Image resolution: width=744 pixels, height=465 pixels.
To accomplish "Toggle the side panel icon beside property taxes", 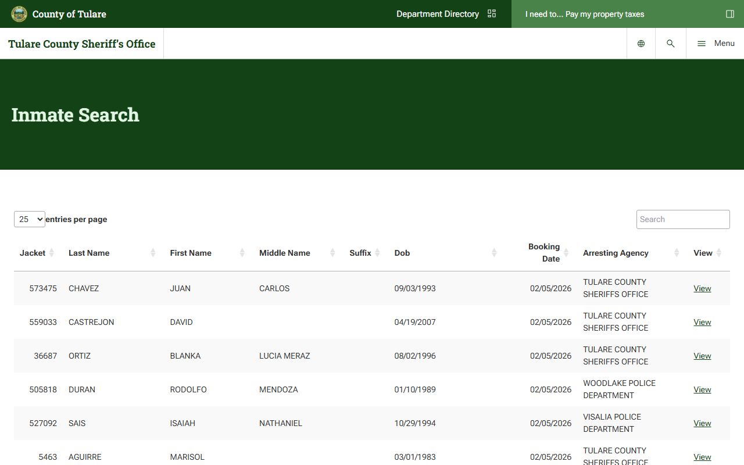I will click(730, 14).
